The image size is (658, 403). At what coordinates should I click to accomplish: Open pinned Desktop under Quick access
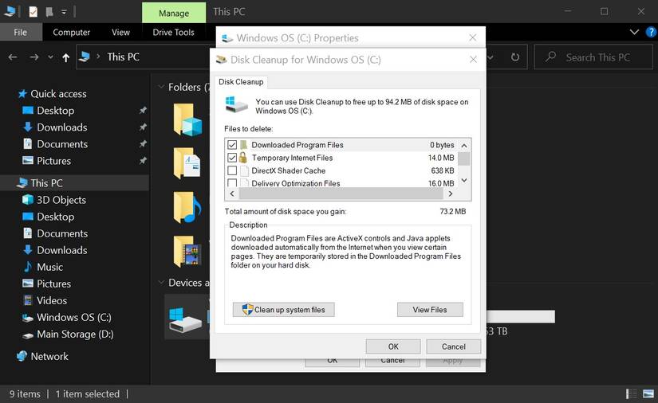click(x=55, y=111)
